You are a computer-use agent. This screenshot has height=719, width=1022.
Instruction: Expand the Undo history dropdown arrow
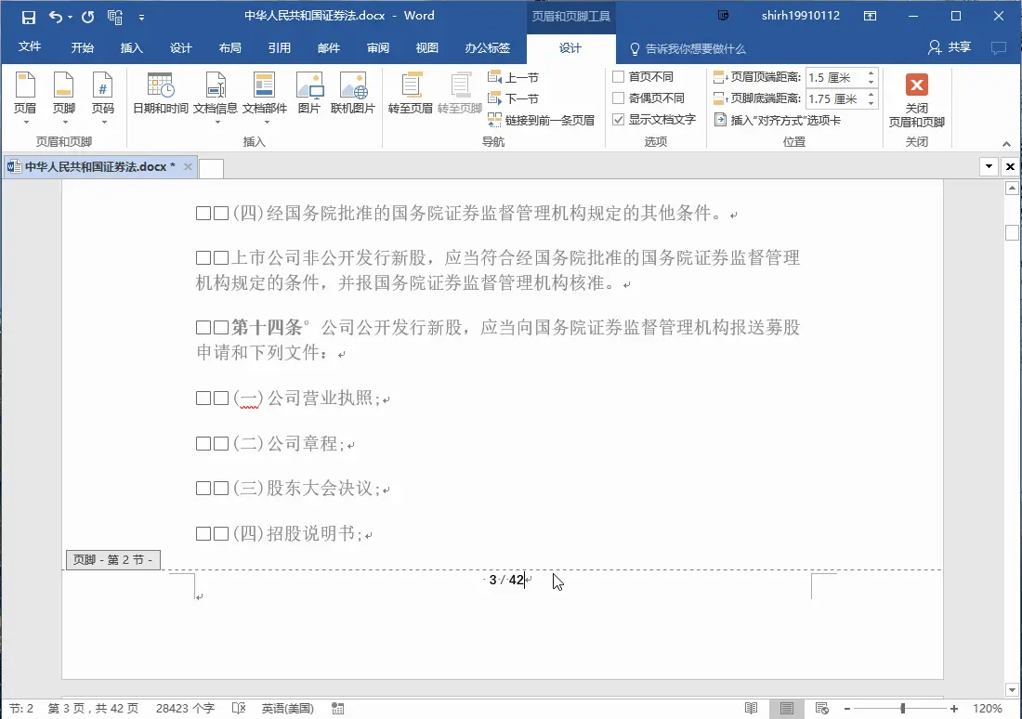[x=70, y=18]
